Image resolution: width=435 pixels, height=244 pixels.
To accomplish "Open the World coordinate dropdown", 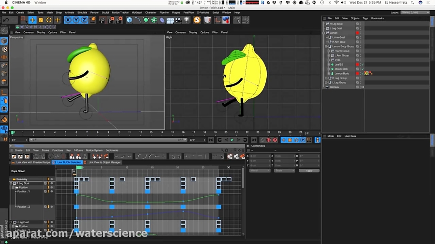I will click(x=260, y=171).
